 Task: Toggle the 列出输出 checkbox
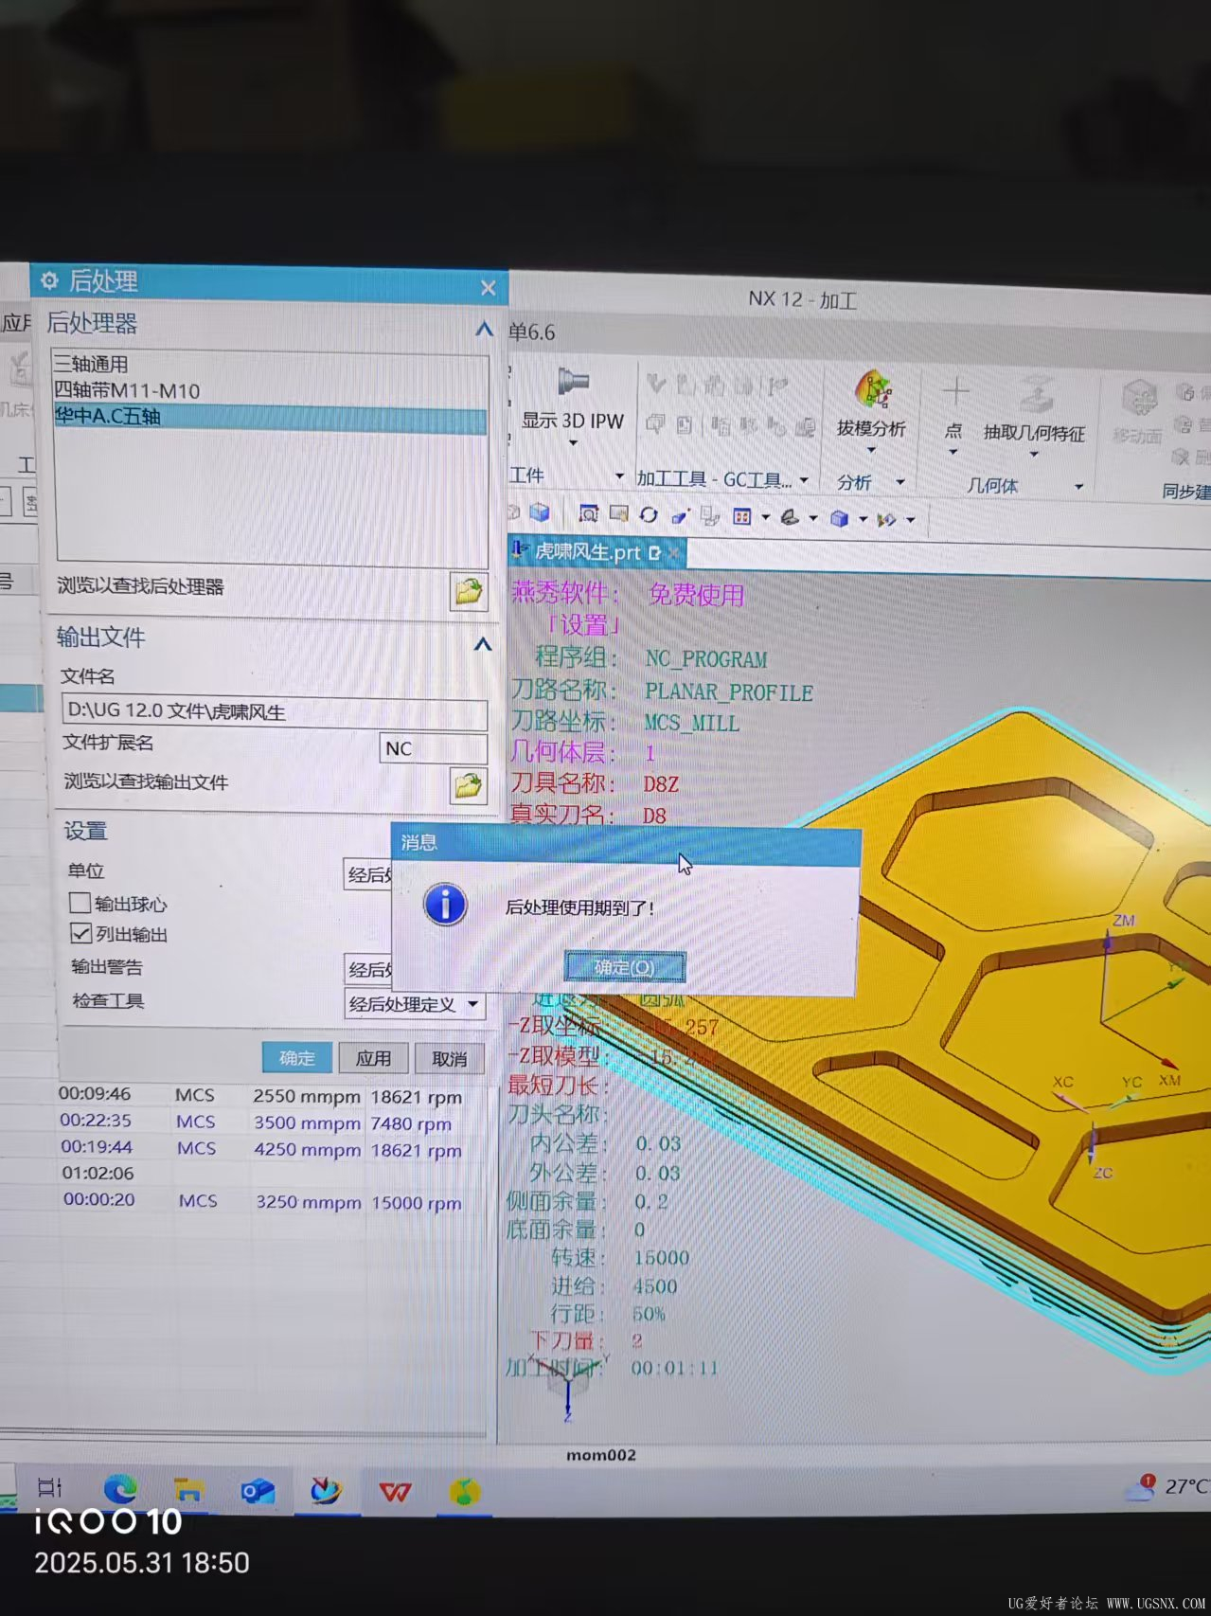[81, 934]
